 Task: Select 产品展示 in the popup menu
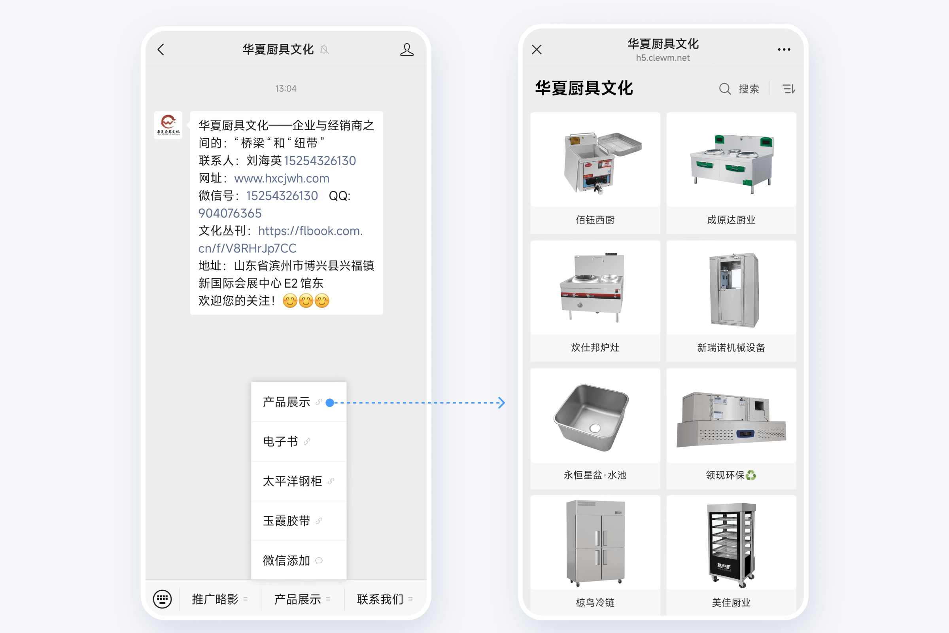(299, 402)
